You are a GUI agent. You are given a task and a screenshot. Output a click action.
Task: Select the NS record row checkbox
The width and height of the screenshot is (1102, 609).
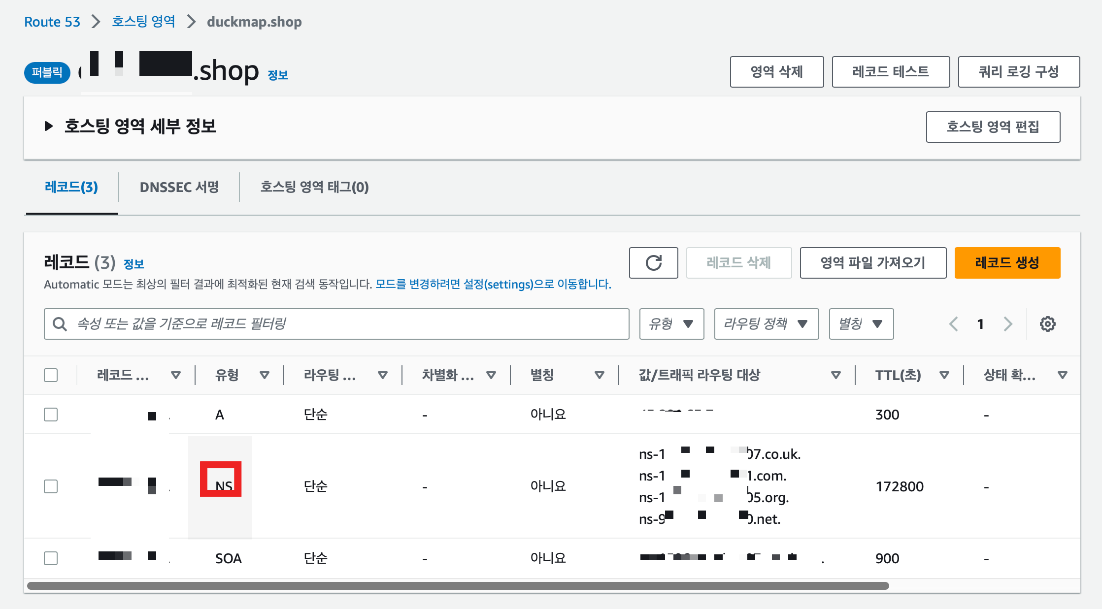click(x=51, y=486)
